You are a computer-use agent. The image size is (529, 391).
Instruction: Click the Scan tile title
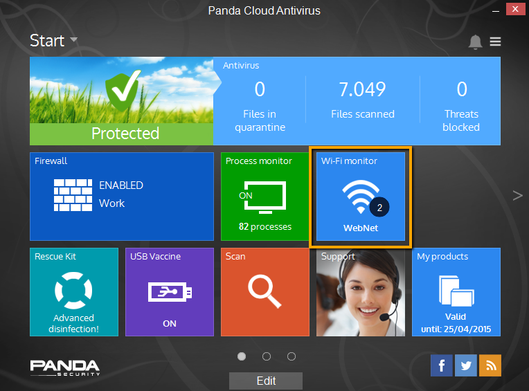click(235, 257)
